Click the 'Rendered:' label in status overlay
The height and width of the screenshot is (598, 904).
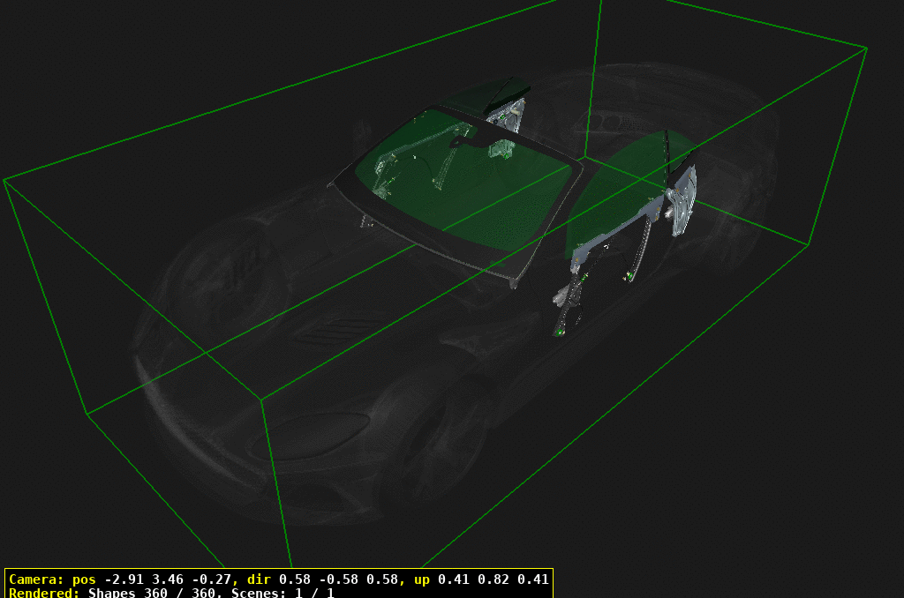[x=44, y=593]
